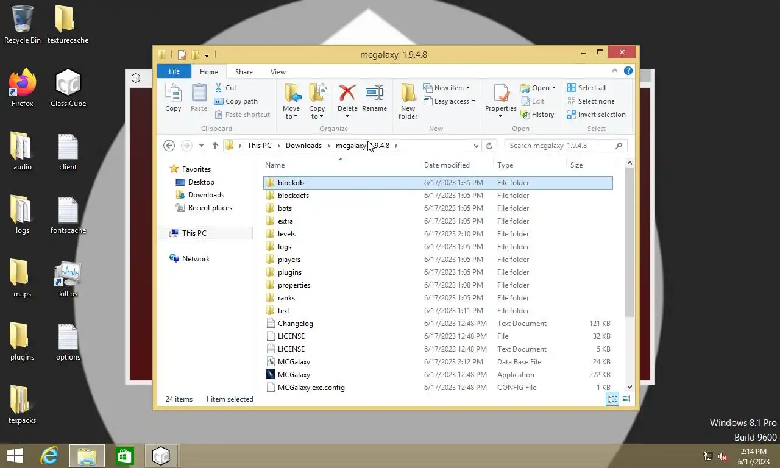The width and height of the screenshot is (780, 468).
Task: Click the scrollbar down arrow
Action: 629,386
